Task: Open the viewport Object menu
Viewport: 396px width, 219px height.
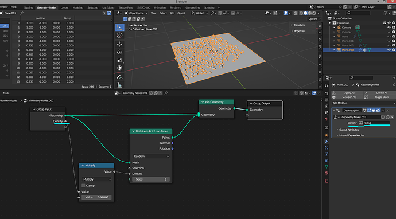Action: (x=181, y=13)
